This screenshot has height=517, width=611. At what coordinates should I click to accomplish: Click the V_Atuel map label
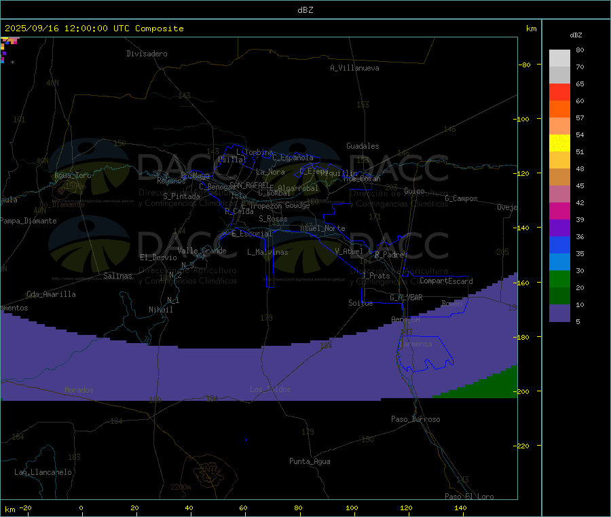coord(349,251)
